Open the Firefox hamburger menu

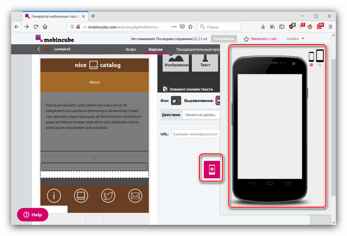coord(330,27)
